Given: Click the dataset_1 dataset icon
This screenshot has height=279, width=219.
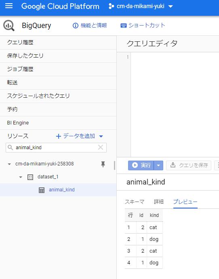Looking at the screenshot, I should [30, 177].
